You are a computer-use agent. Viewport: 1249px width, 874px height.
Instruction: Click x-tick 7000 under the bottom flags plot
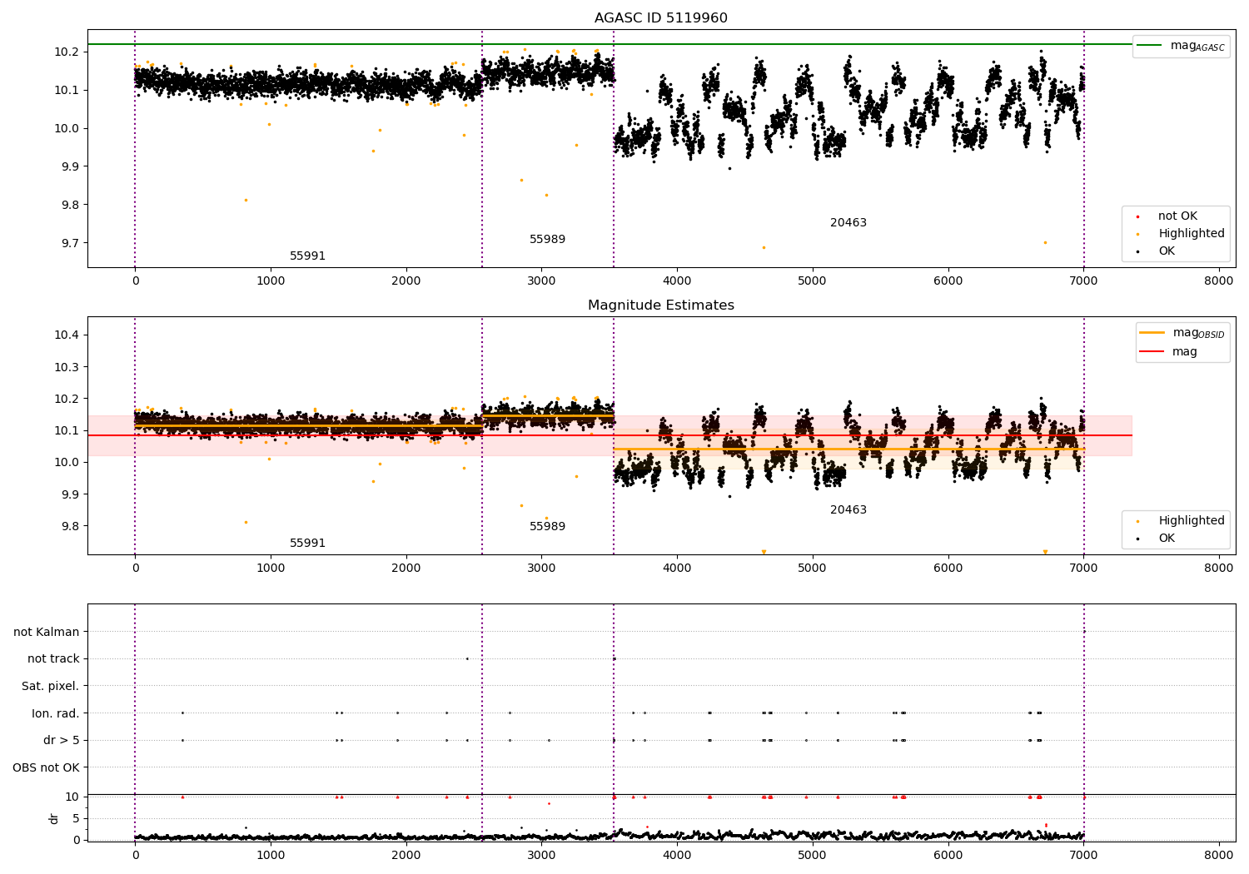(1083, 854)
